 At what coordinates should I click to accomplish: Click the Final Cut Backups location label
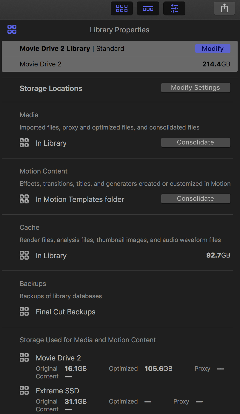pos(66,312)
